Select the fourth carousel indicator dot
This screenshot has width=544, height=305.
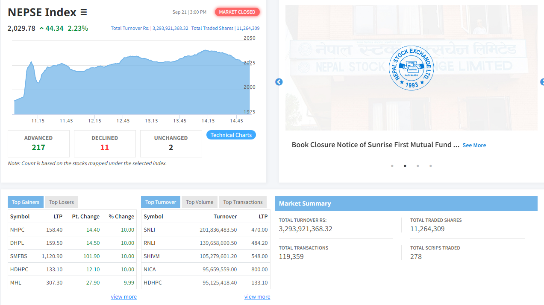click(430, 166)
